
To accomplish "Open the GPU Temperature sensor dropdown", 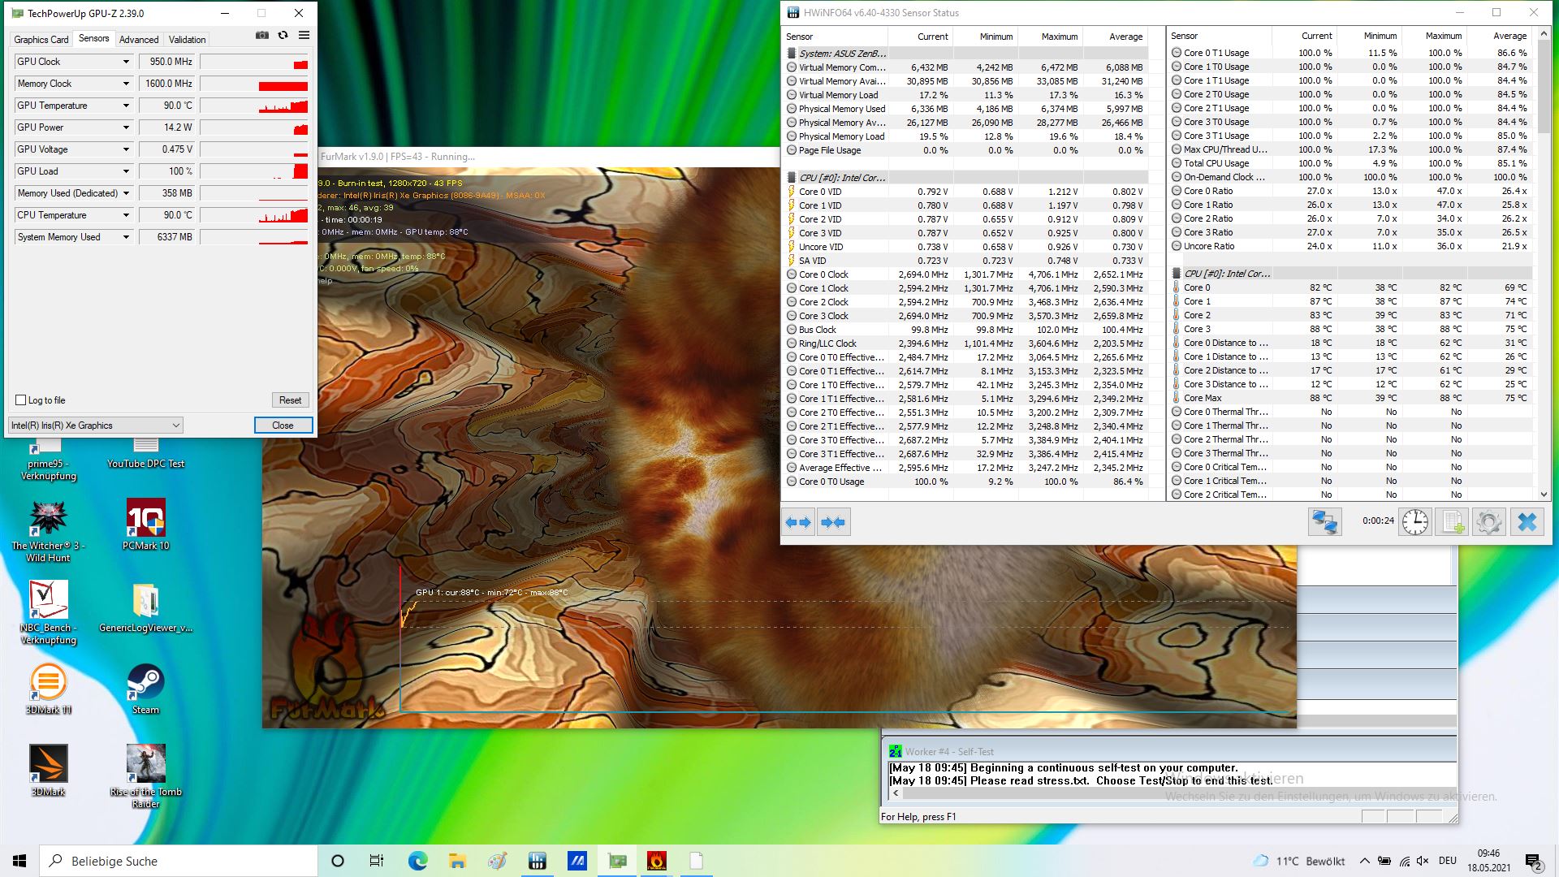I will click(126, 106).
